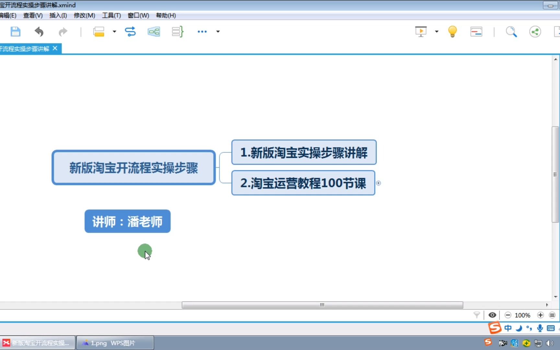Screen dimensions: 560x350
Task: Expand the more tools dropdown arrow
Action: coord(218,32)
